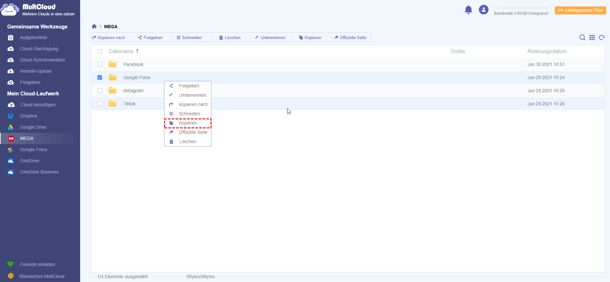Choose Freigeben in the context menu
The image size is (610, 282).
(188, 86)
